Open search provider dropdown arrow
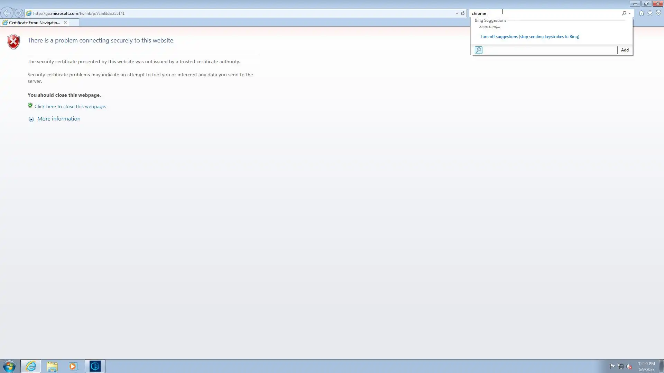Image resolution: width=664 pixels, height=373 pixels. click(630, 13)
